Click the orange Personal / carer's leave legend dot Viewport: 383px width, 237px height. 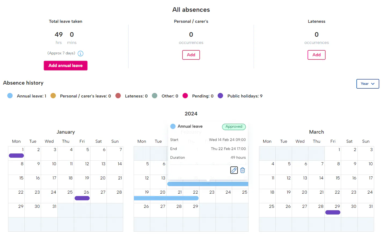(x=53, y=96)
